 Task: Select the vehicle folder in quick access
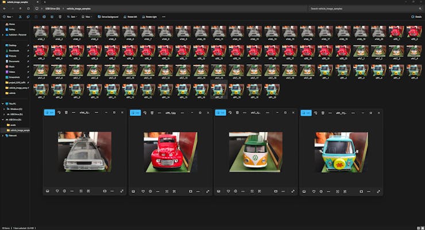click(x=13, y=93)
